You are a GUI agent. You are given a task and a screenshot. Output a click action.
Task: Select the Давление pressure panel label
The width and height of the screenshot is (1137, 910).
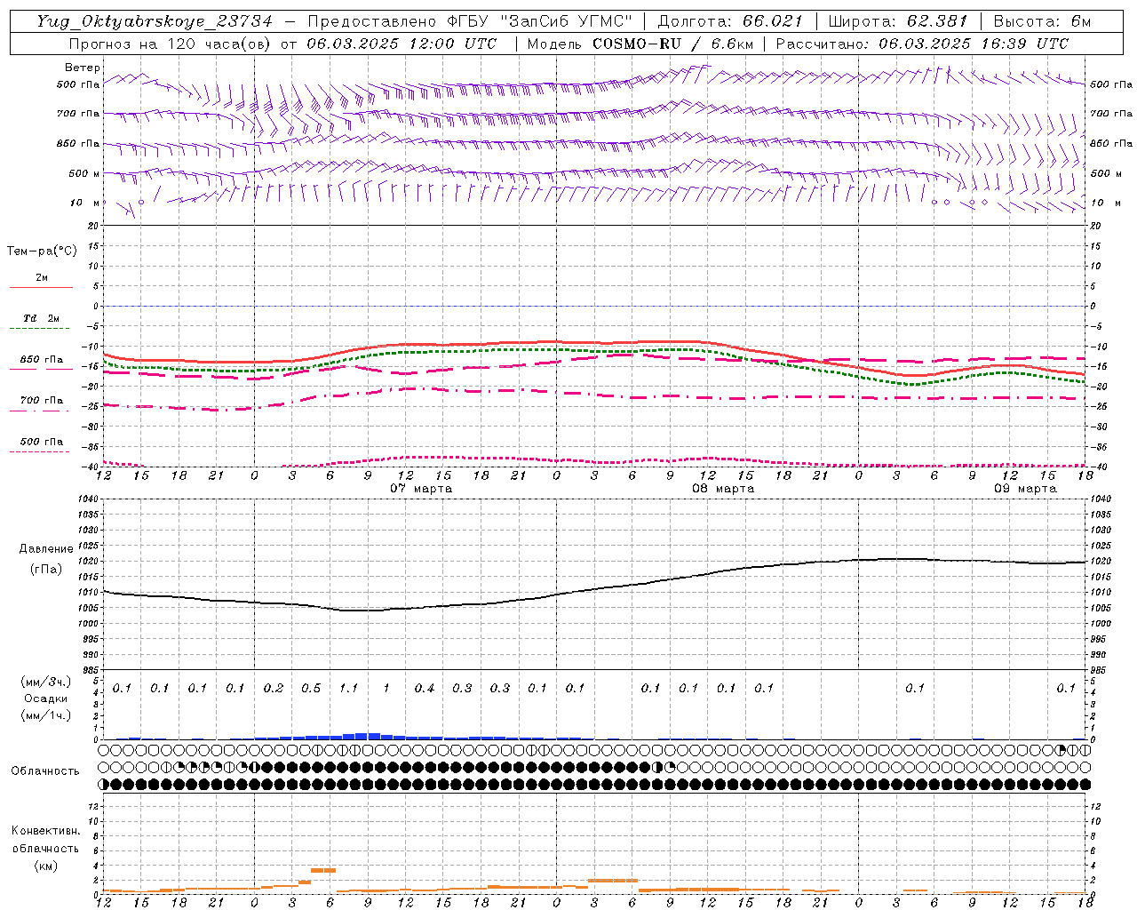[x=46, y=549]
